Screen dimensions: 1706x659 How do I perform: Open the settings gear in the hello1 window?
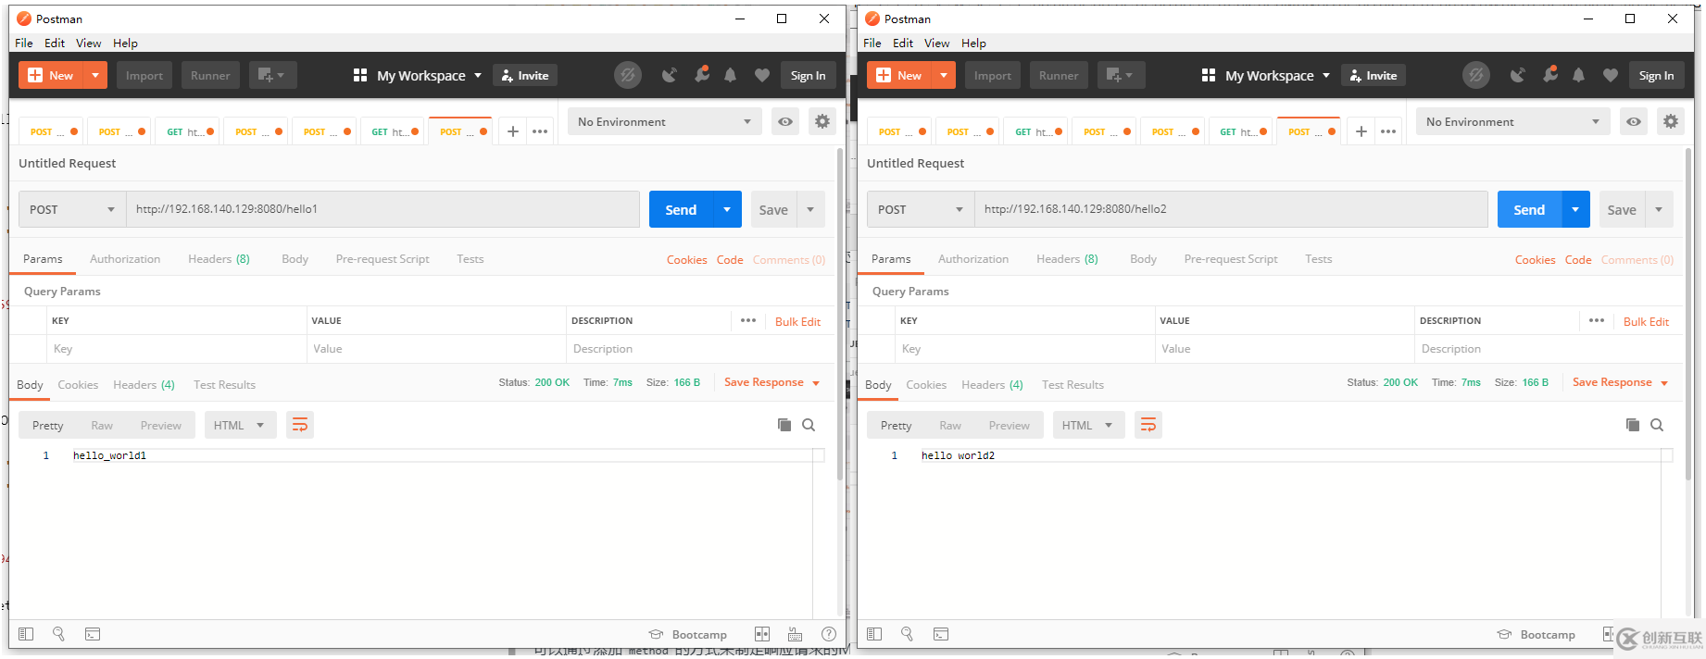click(822, 121)
